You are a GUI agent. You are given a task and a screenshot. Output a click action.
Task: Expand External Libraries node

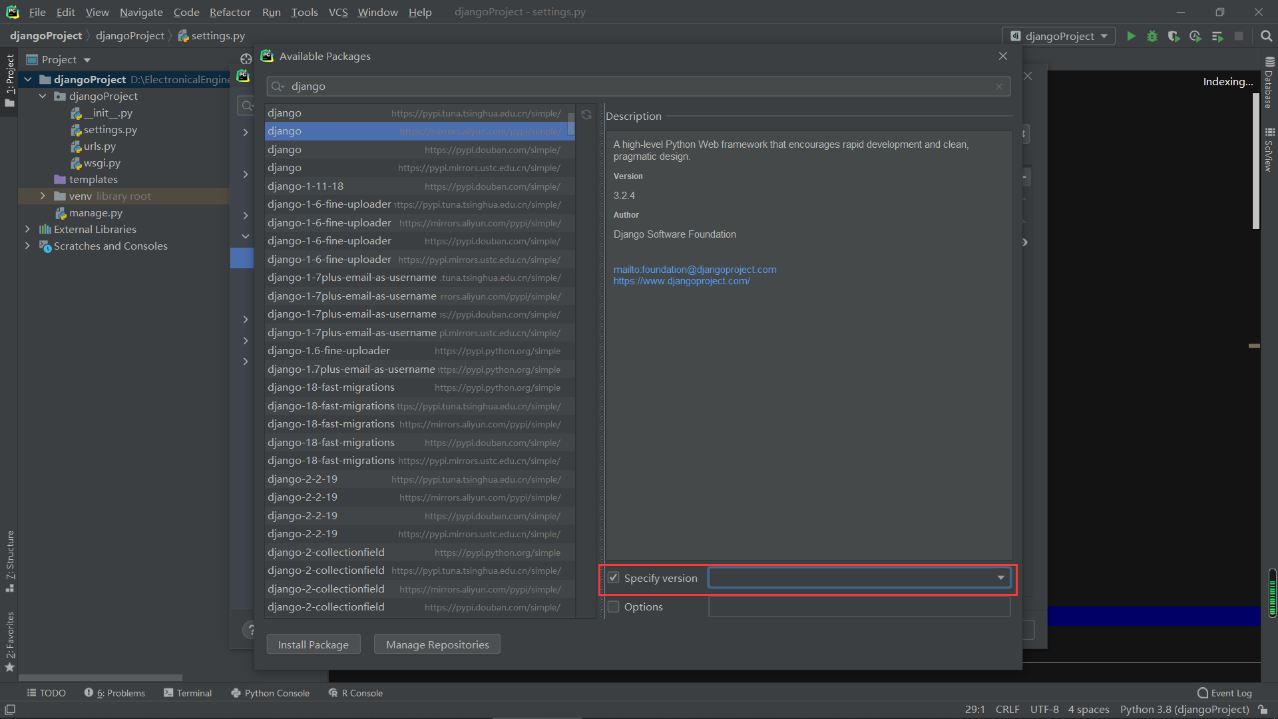tap(27, 229)
